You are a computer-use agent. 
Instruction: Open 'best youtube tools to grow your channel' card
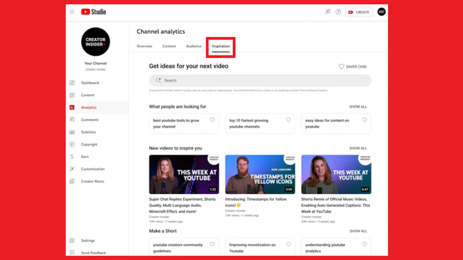(184, 124)
